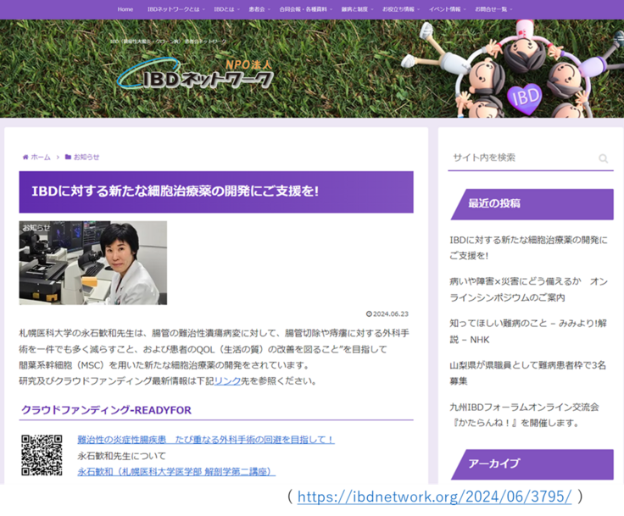Screen dimensions: 624x516
Task: Click the article title banner IBDに対する新たな細胞治療薬
Action: 216,191
